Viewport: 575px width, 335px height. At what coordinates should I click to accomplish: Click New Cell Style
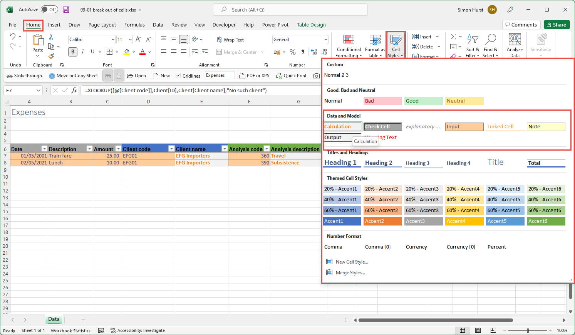(x=352, y=262)
